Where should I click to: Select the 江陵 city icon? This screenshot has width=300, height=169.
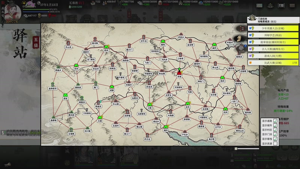coord(150,105)
